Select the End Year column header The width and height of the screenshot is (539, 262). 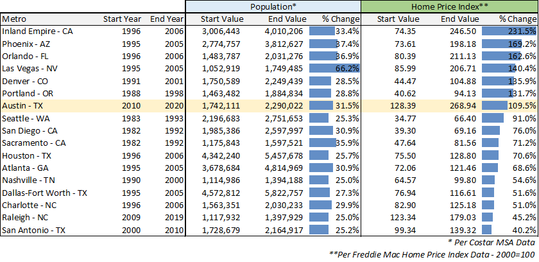pos(166,19)
